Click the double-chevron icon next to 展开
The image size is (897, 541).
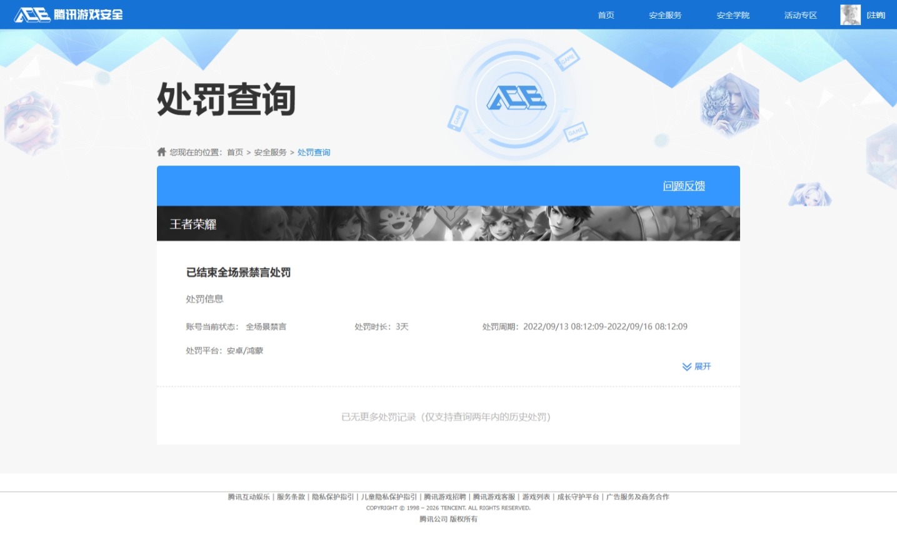pyautogui.click(x=685, y=367)
